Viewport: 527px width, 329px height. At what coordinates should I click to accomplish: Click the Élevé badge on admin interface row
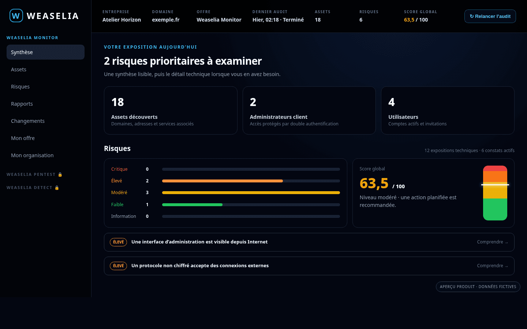pyautogui.click(x=118, y=242)
